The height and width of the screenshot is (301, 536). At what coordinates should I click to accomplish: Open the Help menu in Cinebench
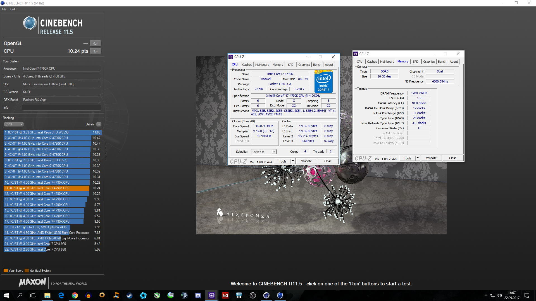[13, 9]
